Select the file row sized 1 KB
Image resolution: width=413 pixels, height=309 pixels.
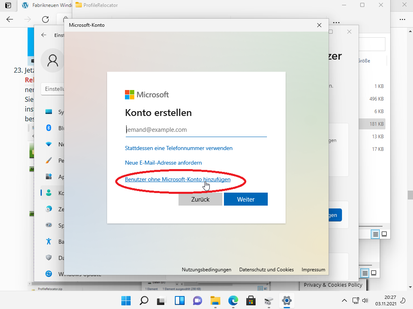[372, 86]
